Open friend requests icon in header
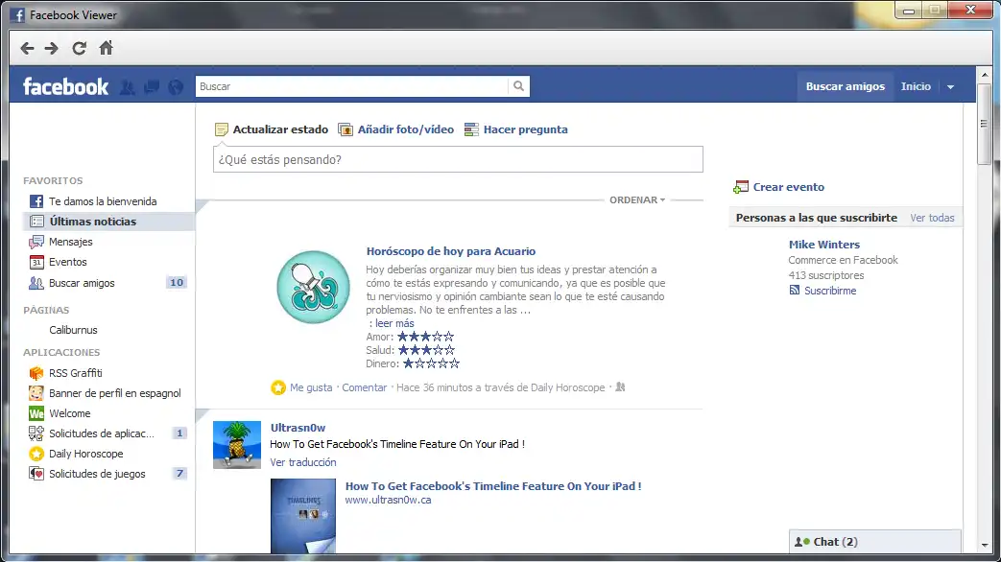This screenshot has height=562, width=1001. (128, 86)
